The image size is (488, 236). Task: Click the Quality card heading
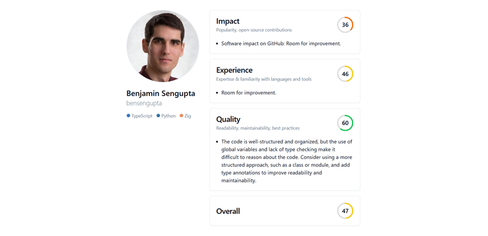coord(228,119)
